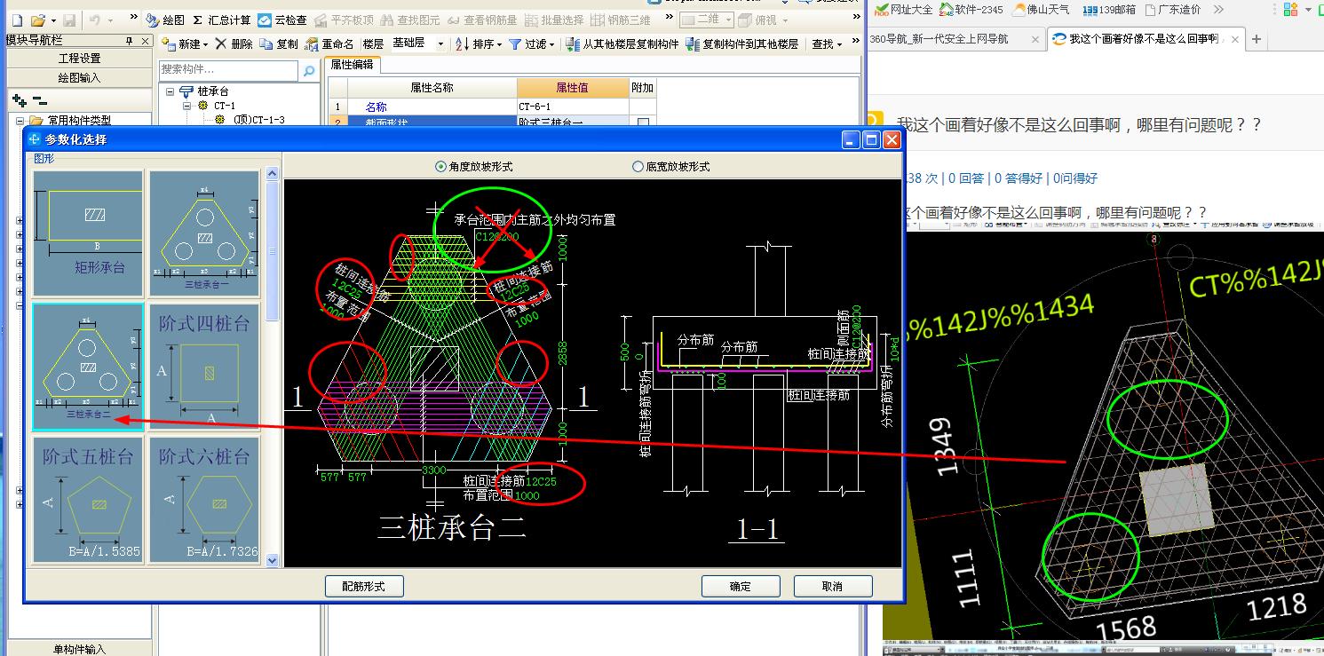The image size is (1324, 656).
Task: Click the Open folder icon in toolbar
Action: (x=37, y=20)
